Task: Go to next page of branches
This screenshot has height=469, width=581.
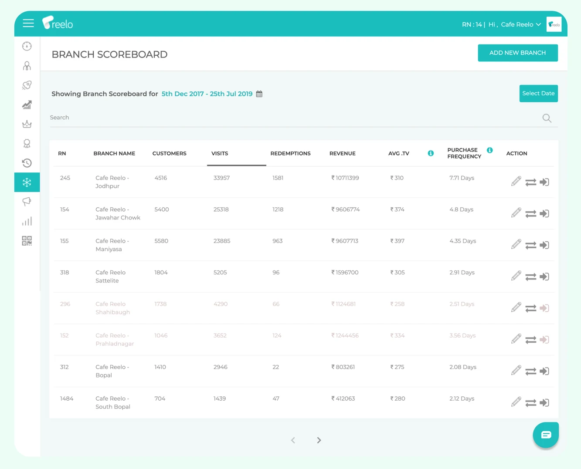Action: [x=319, y=440]
